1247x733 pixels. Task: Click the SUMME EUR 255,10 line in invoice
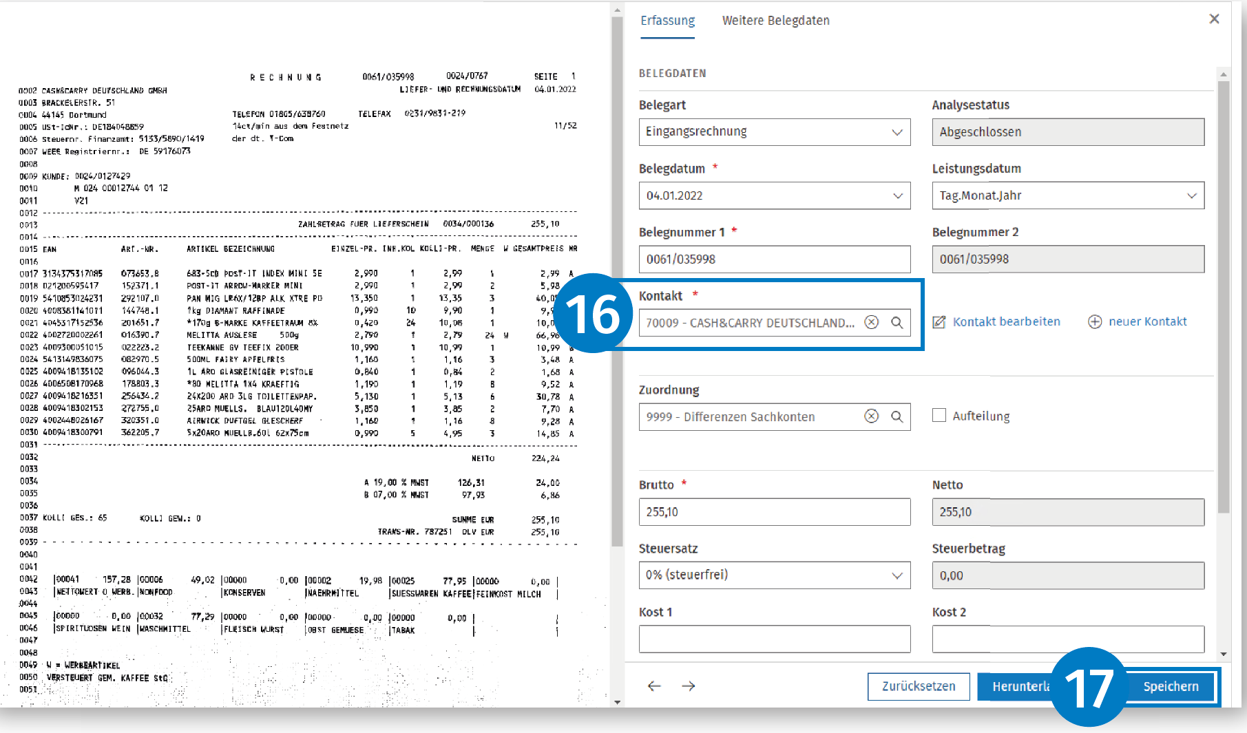tap(505, 520)
